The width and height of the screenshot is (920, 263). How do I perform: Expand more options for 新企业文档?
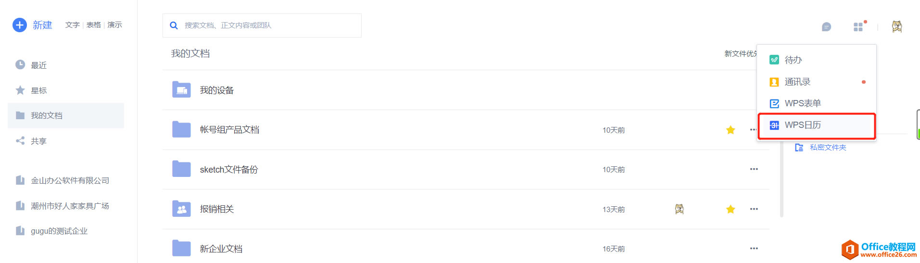754,249
